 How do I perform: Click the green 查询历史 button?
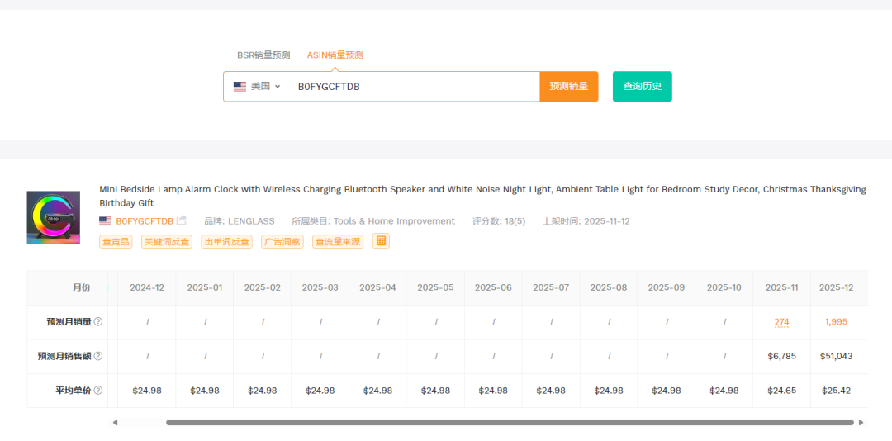[642, 87]
